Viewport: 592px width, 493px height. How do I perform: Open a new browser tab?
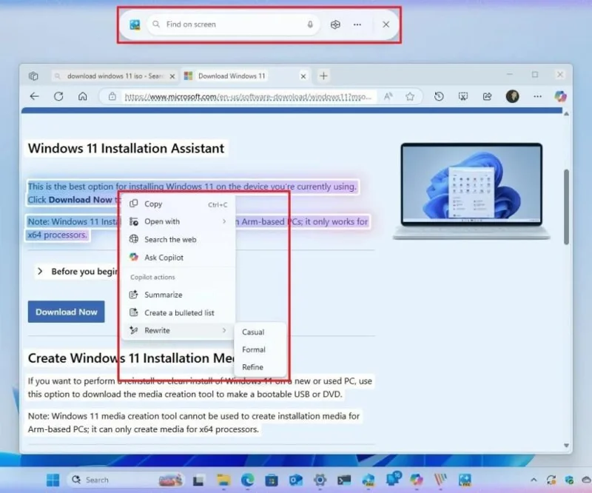[x=323, y=76]
